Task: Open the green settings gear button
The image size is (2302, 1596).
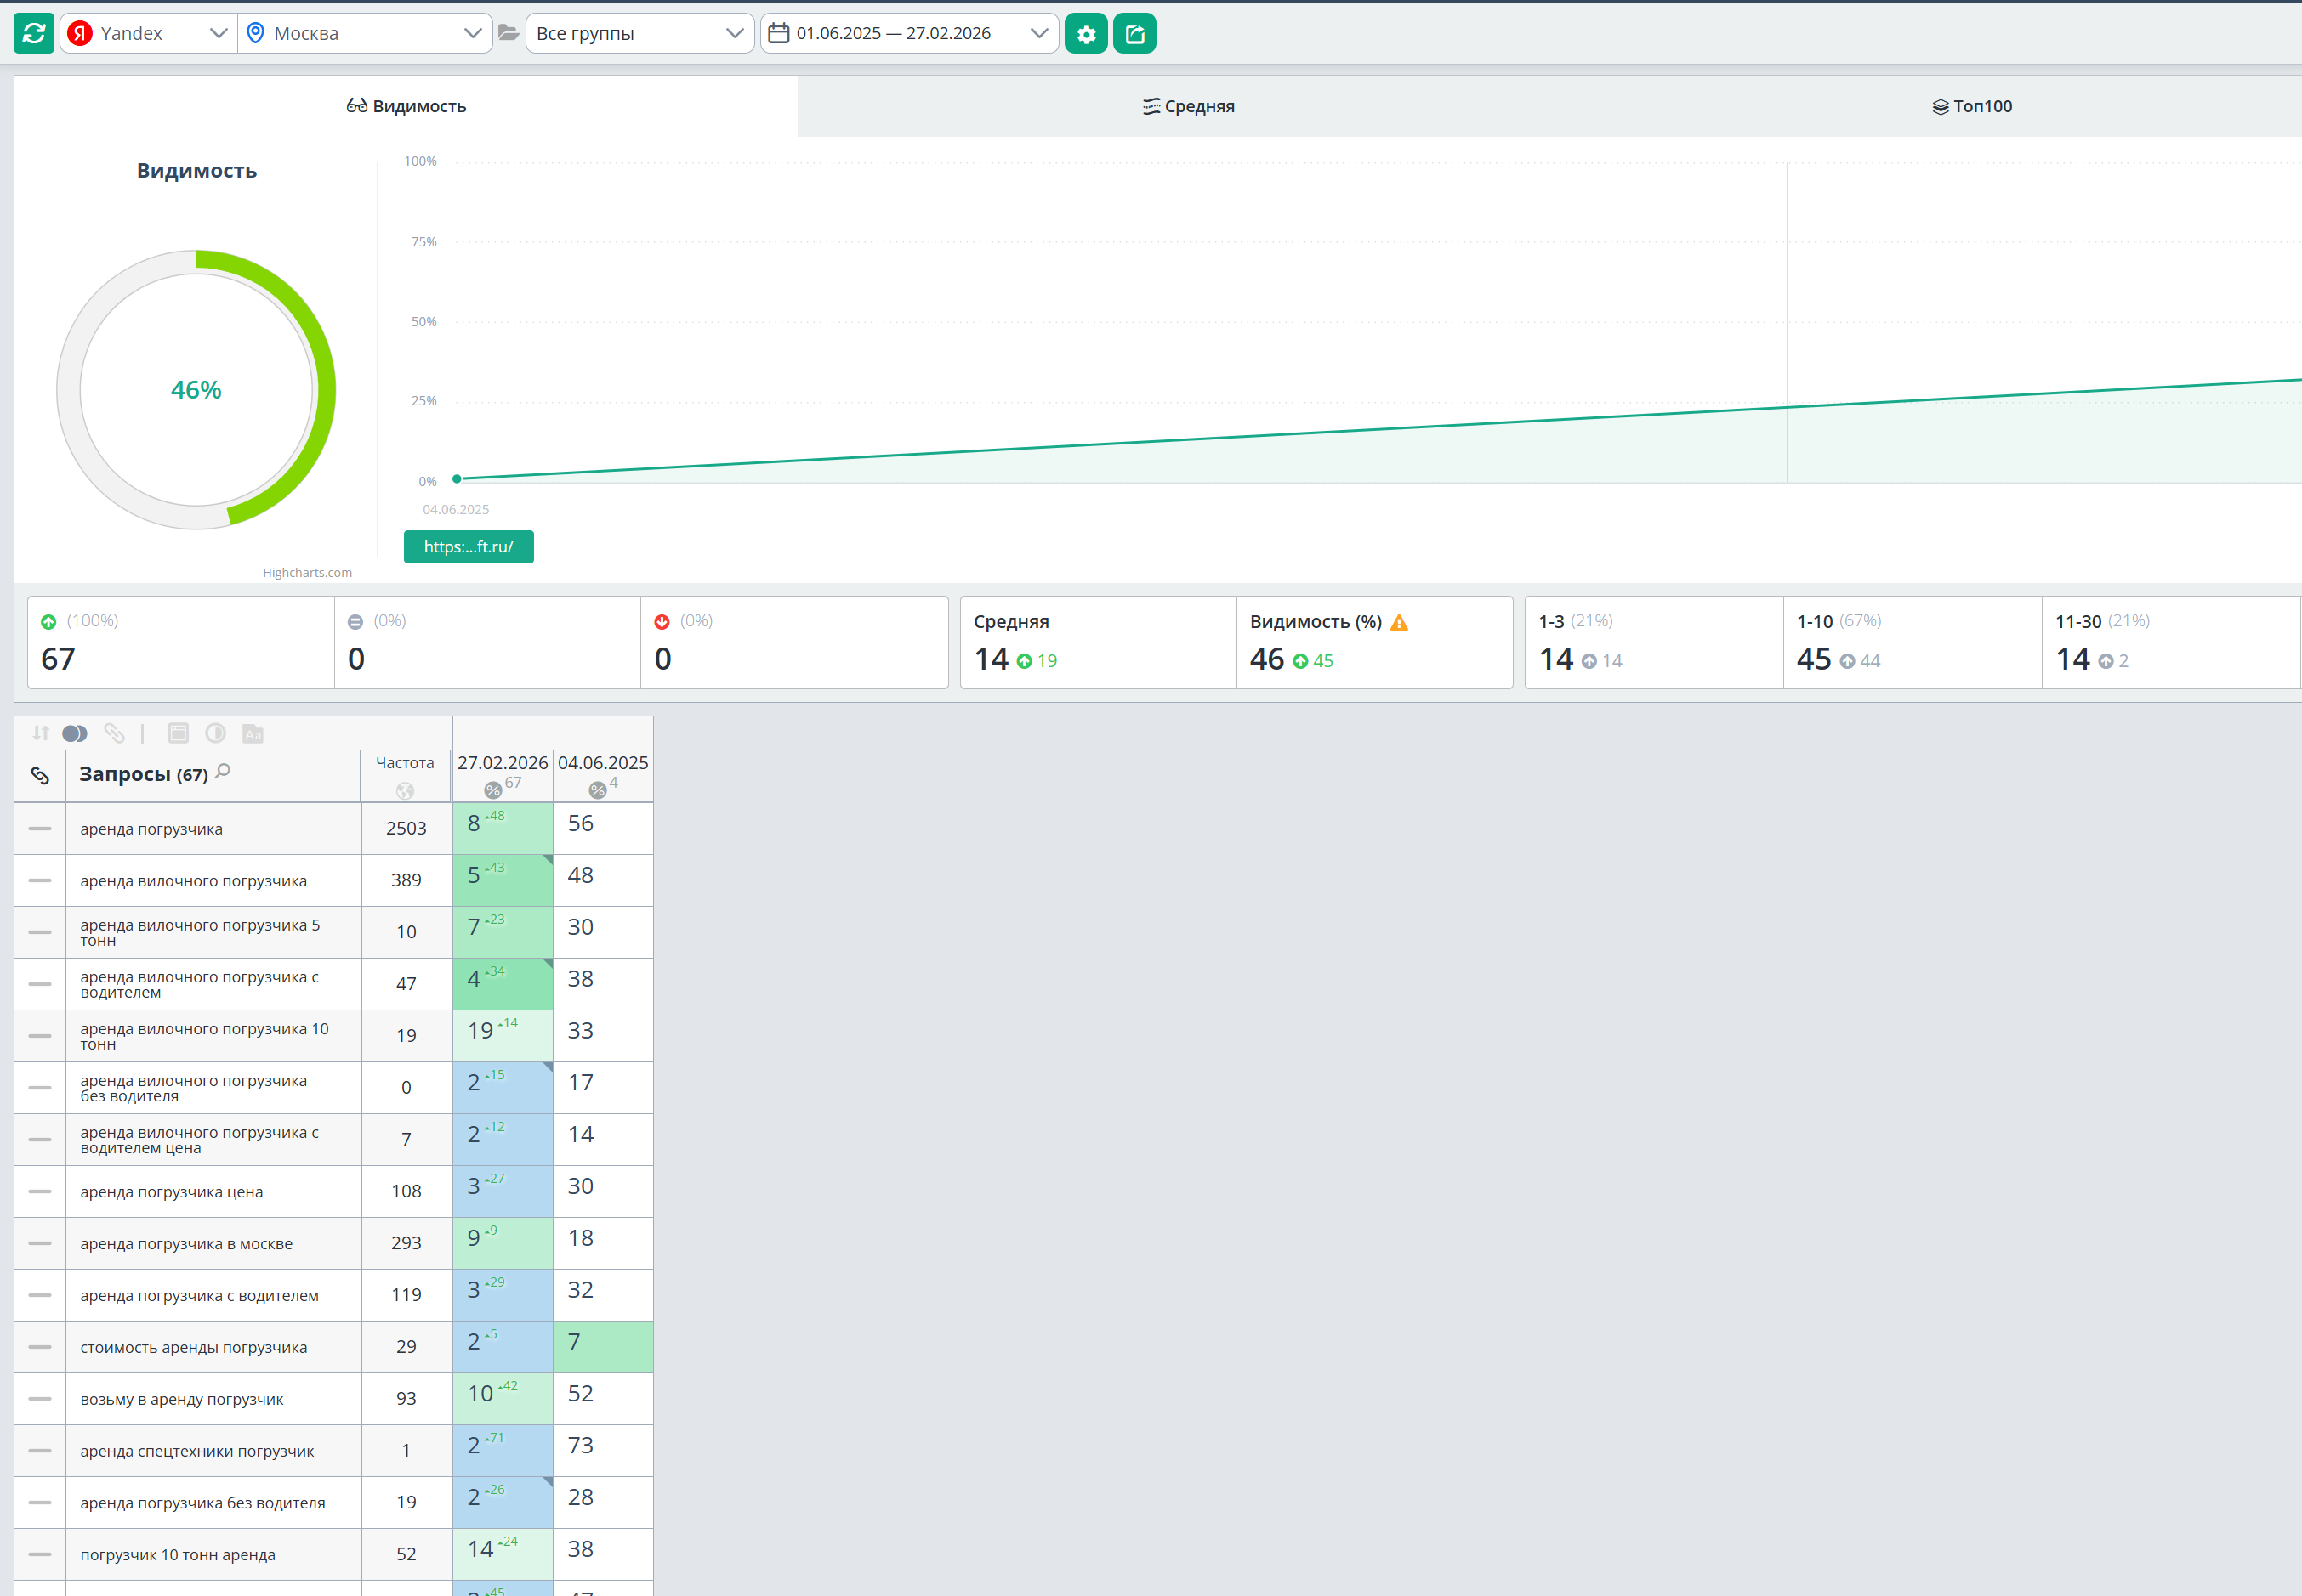Action: (1085, 33)
